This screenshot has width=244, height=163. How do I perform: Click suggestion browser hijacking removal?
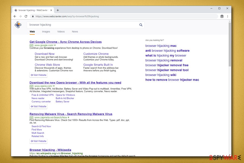click(x=164, y=60)
